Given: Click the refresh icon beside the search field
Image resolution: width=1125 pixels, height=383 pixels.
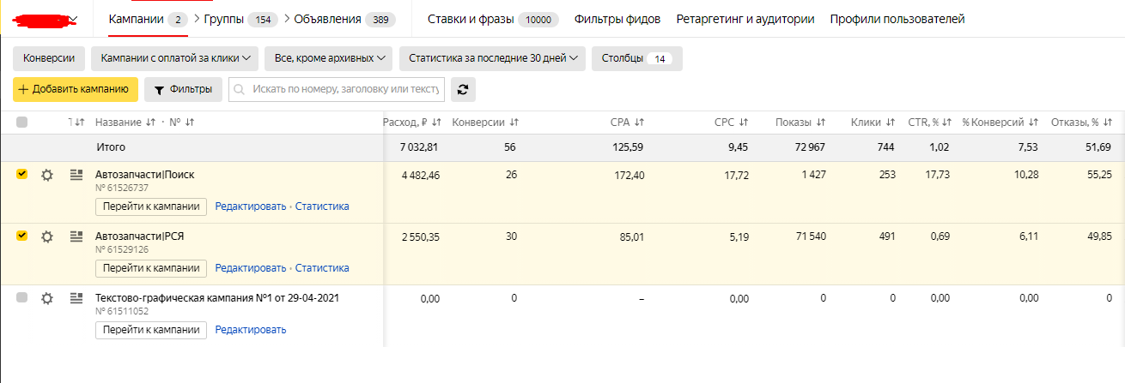Looking at the screenshot, I should point(464,89).
